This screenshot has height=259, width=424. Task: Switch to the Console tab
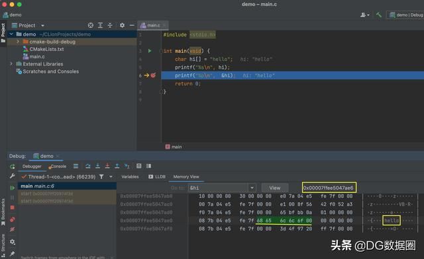click(x=58, y=166)
